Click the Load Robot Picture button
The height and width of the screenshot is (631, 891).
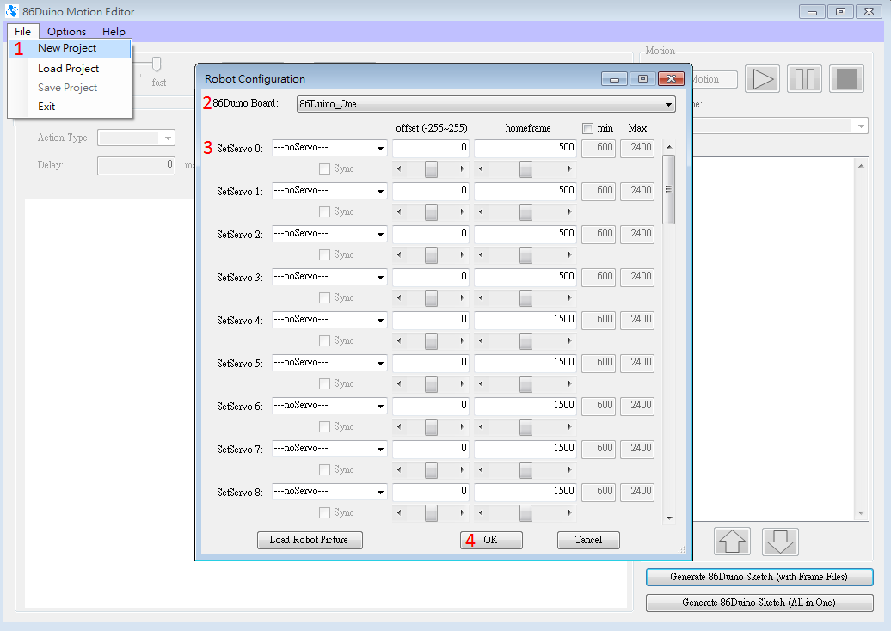click(x=310, y=540)
